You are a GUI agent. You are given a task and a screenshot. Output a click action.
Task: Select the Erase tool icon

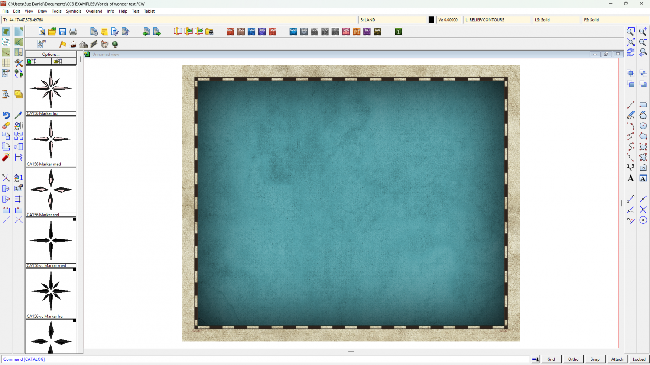(6, 126)
